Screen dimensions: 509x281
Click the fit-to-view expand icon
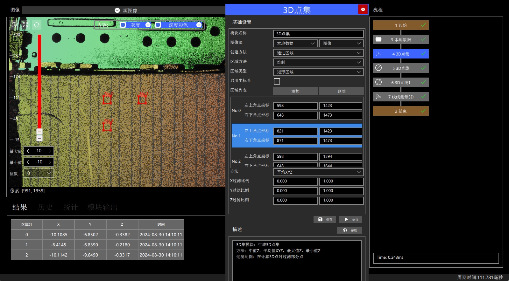point(25,25)
